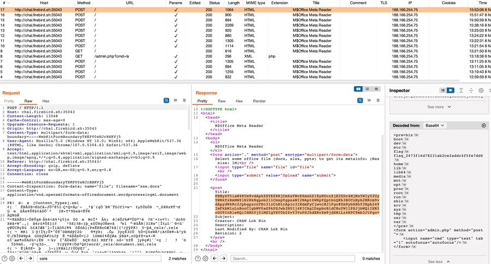Switch to tabbed request/response layout
Screen dimensions: 491x264
pyautogui.click(x=376, y=89)
